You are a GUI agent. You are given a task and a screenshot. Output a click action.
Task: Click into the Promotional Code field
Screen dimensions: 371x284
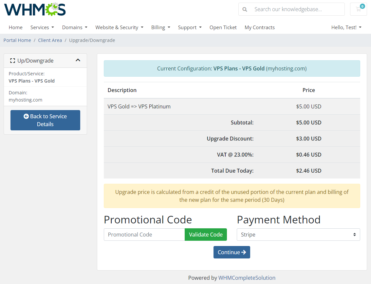(144, 235)
